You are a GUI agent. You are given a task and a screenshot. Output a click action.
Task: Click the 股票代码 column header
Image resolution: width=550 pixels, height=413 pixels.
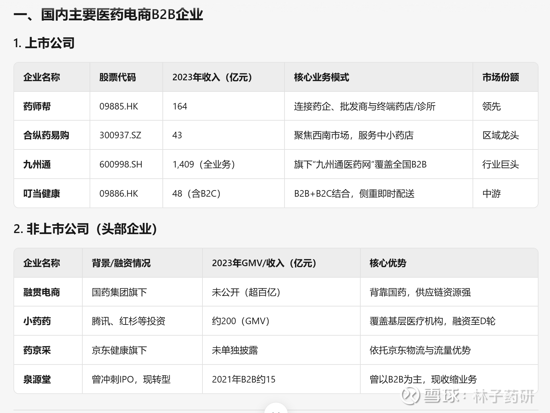(117, 77)
